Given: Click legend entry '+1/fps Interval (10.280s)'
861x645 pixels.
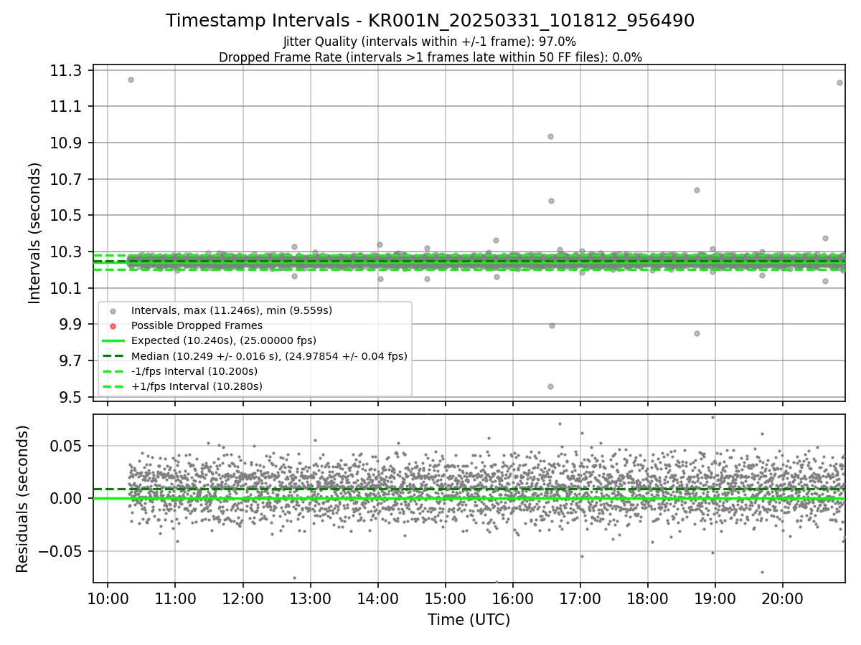Looking at the screenshot, I should pyautogui.click(x=197, y=386).
